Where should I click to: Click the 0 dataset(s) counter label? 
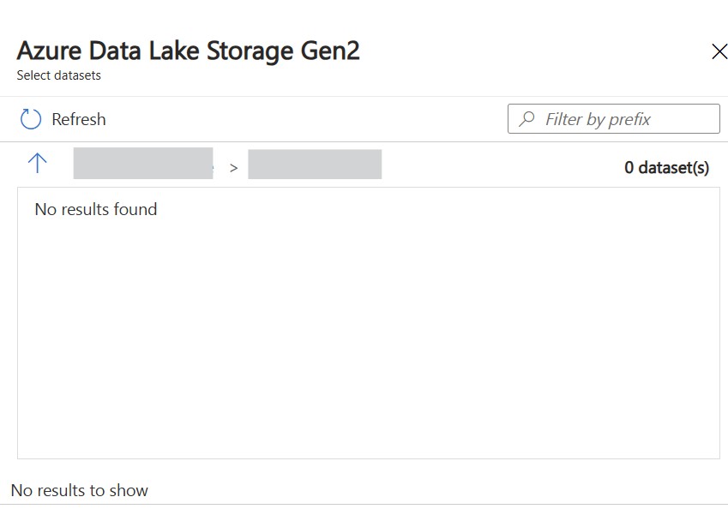(x=666, y=167)
